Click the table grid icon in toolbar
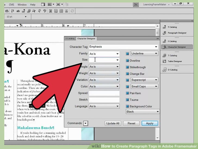 (x=61, y=11)
